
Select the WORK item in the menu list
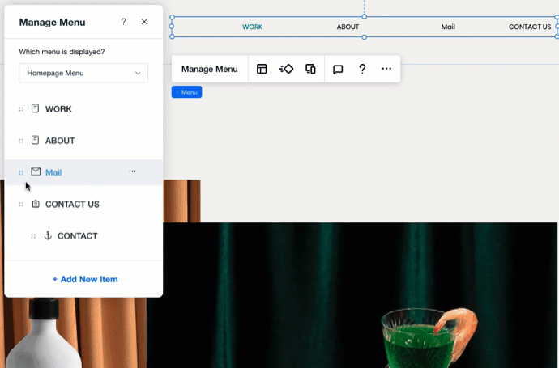coord(58,108)
